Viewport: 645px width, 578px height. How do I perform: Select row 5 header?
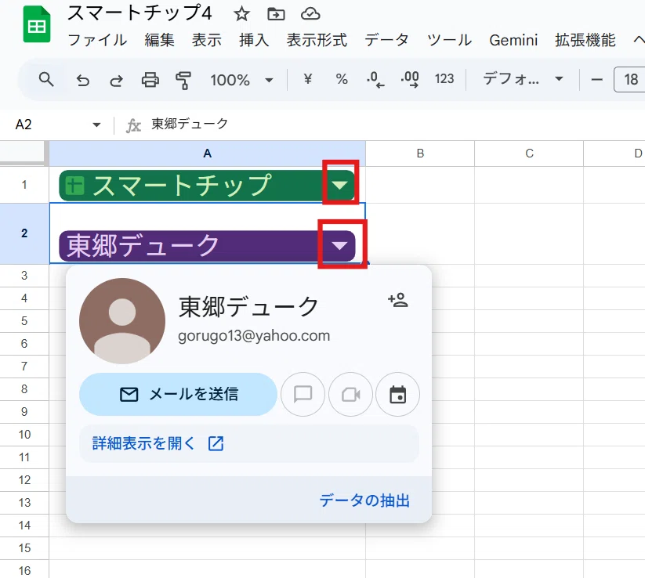[x=24, y=320]
